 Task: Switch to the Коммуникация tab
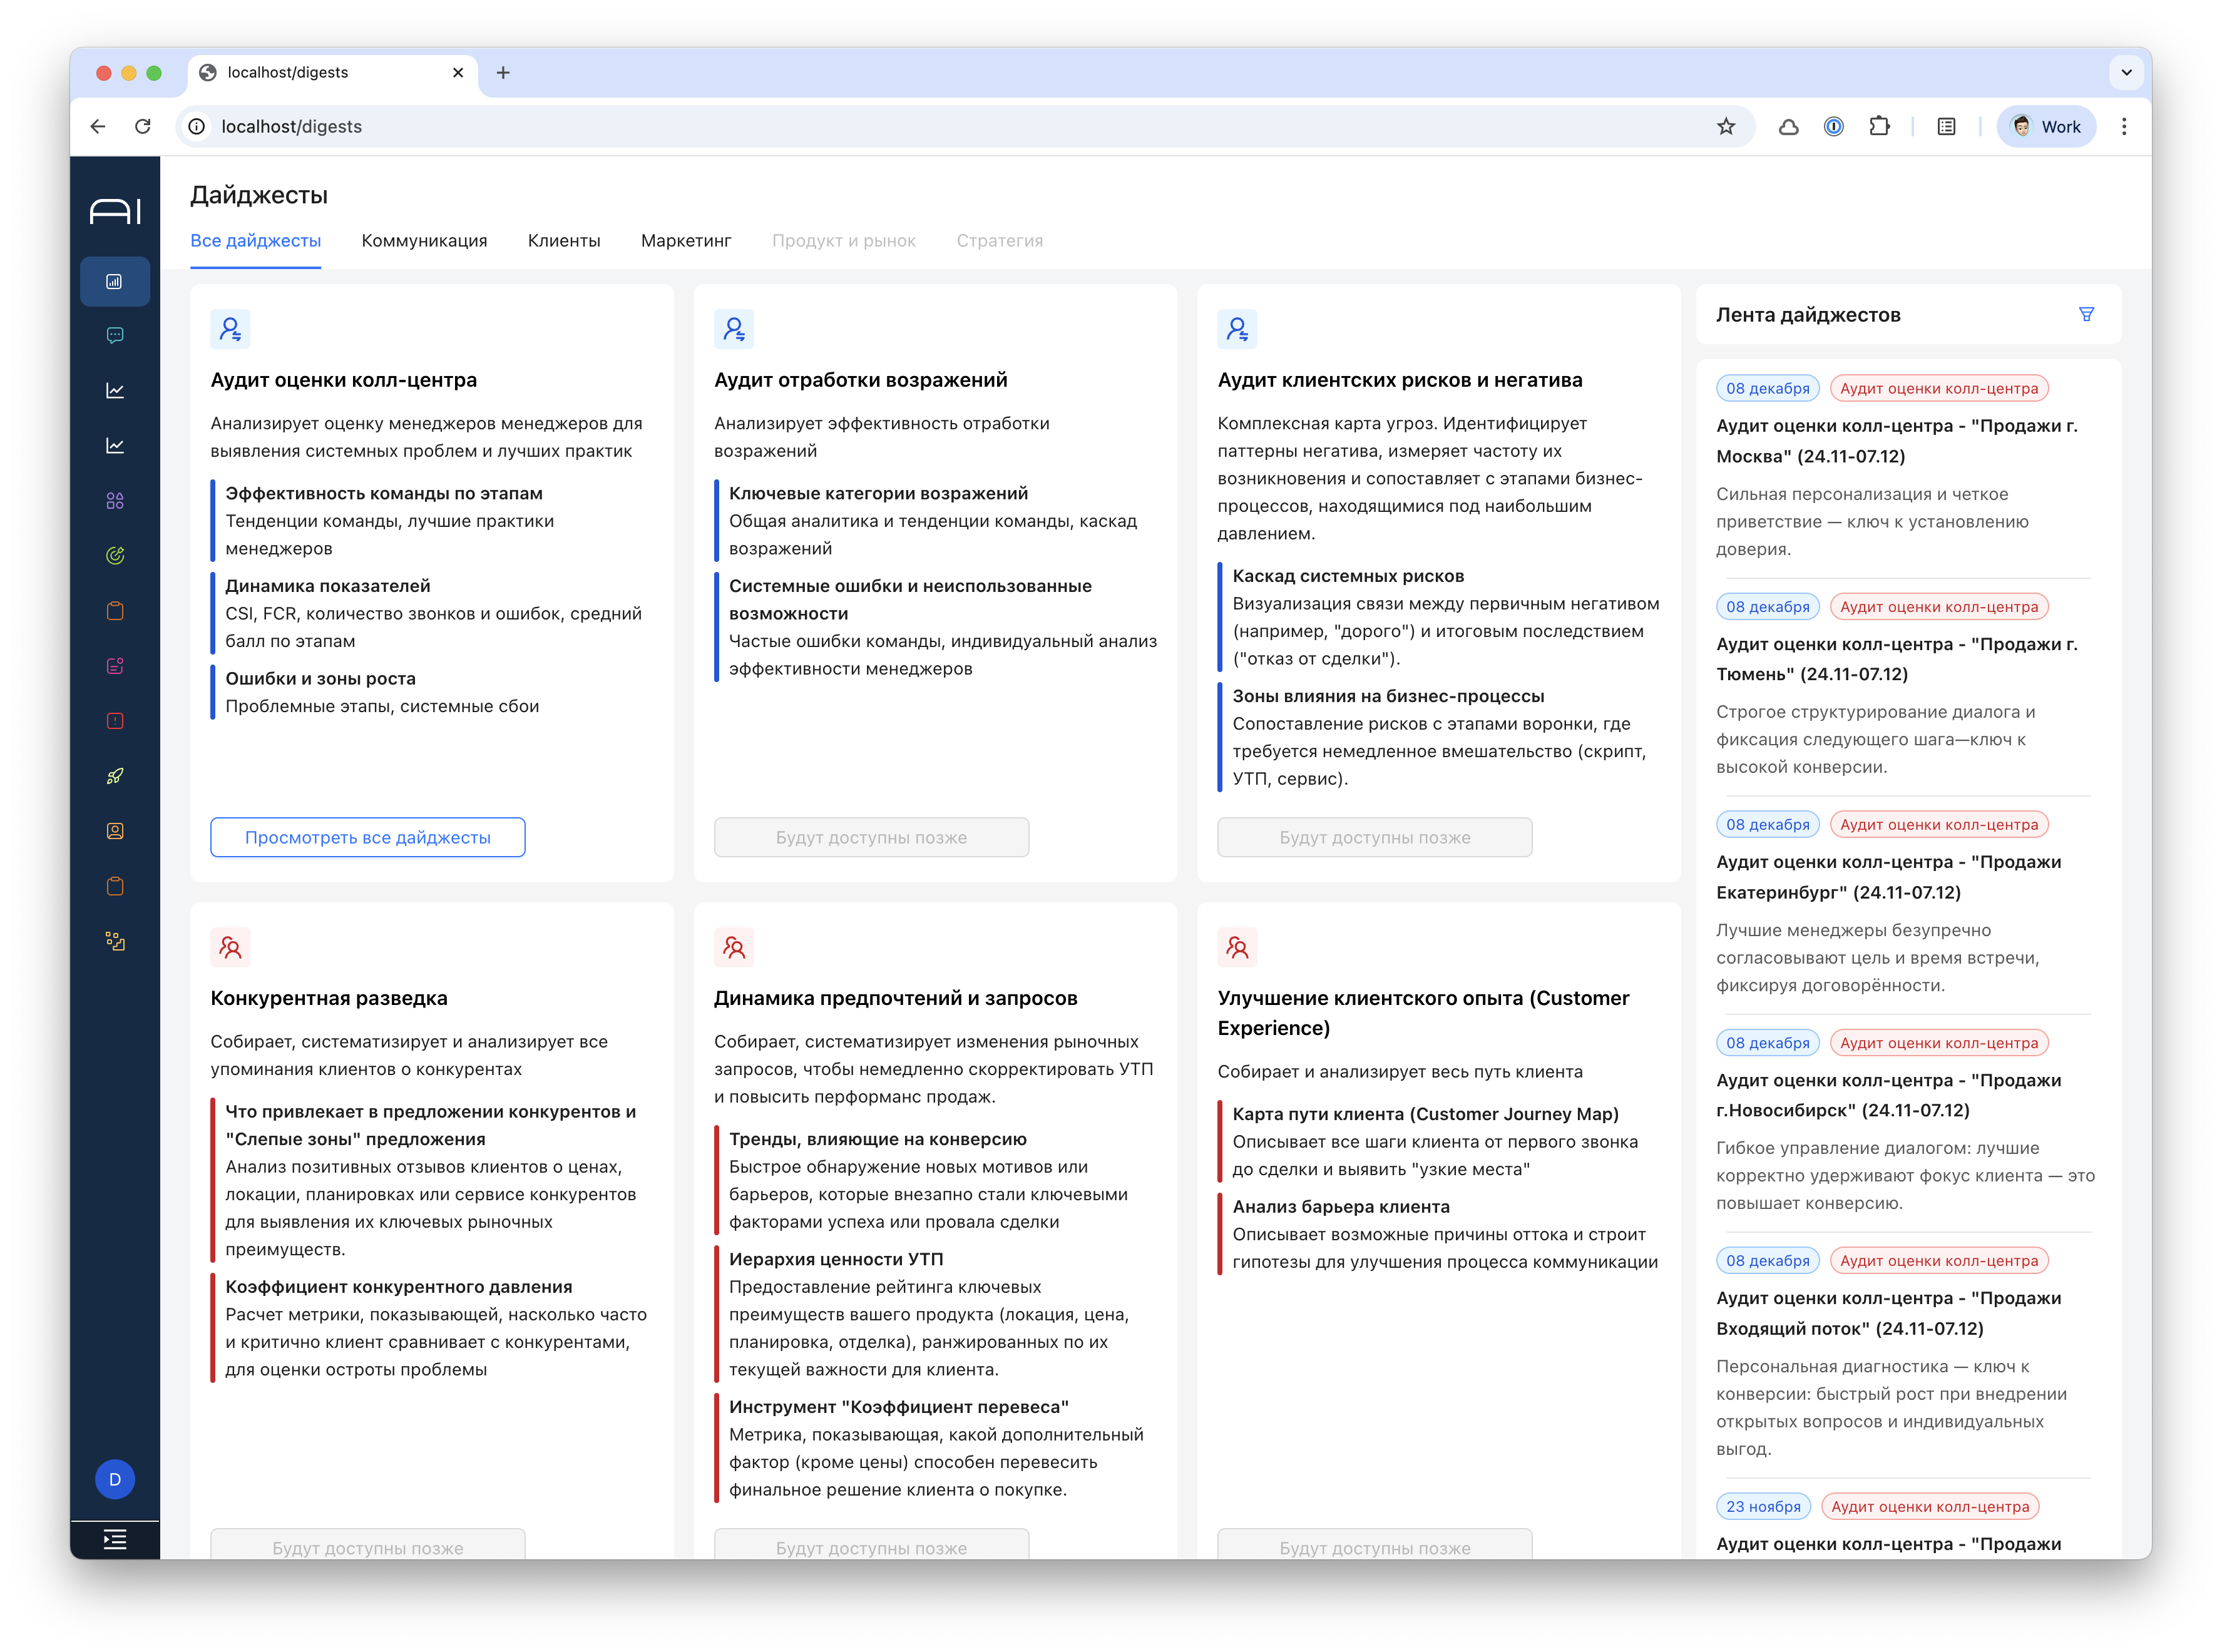(424, 241)
